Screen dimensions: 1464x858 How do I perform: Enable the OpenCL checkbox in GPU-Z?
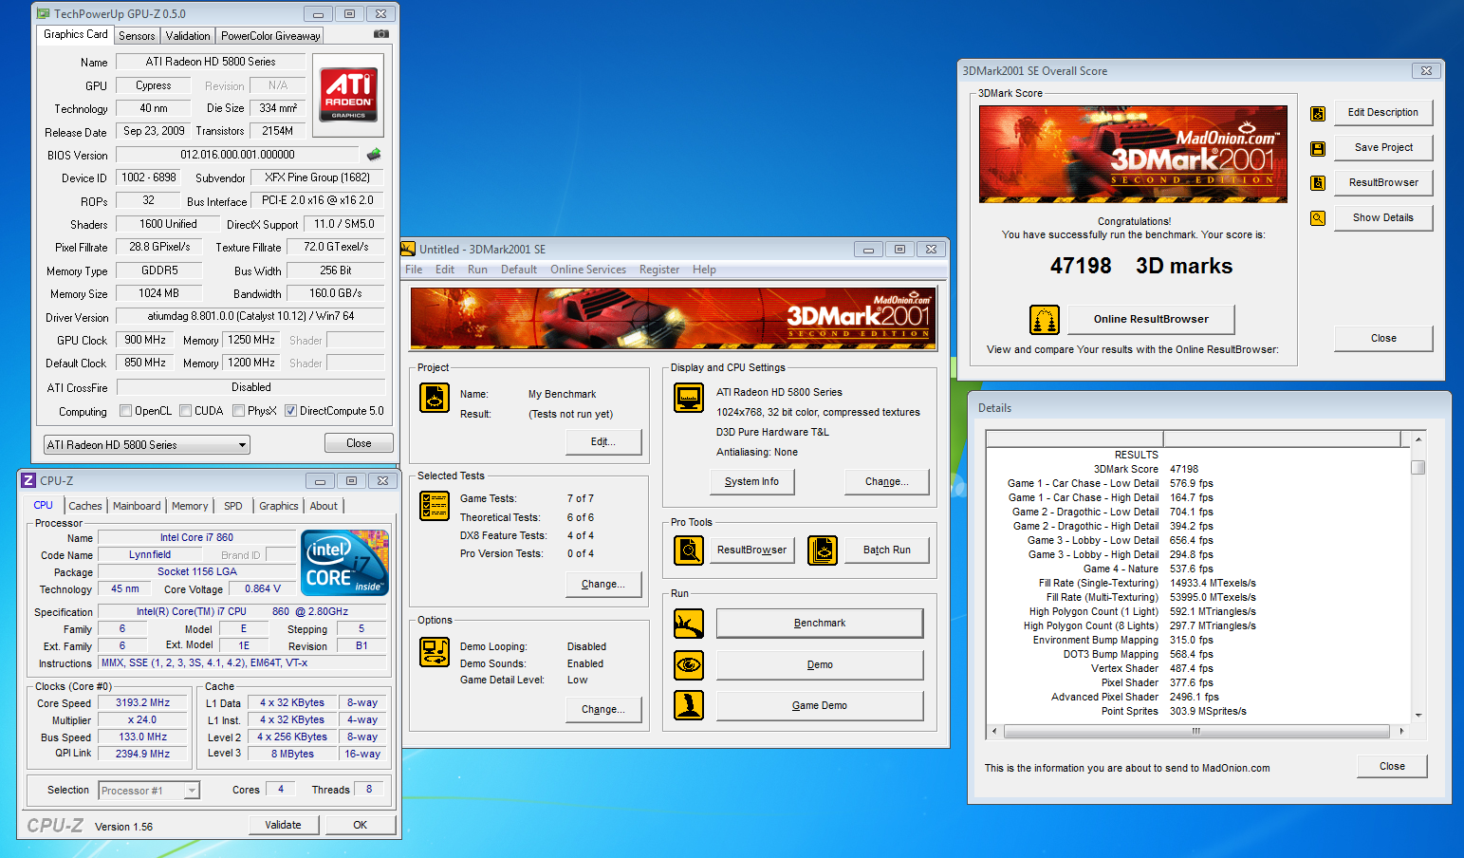coord(125,411)
